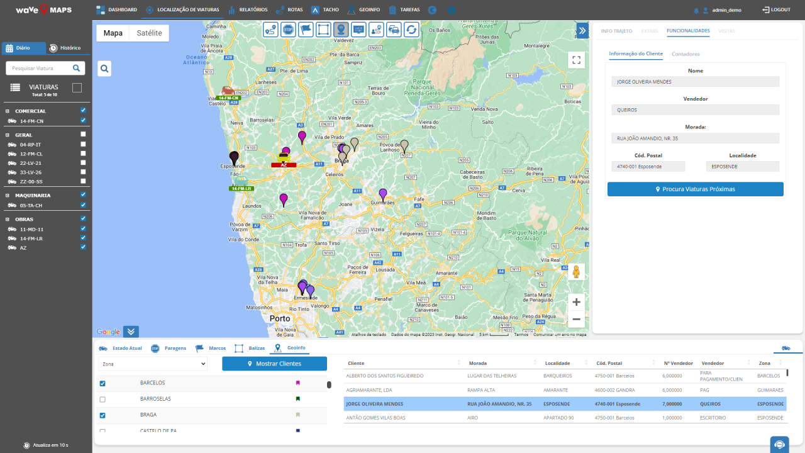Image resolution: width=805 pixels, height=453 pixels.
Task: Click the flag markers icon on map toolbar
Action: click(x=306, y=29)
